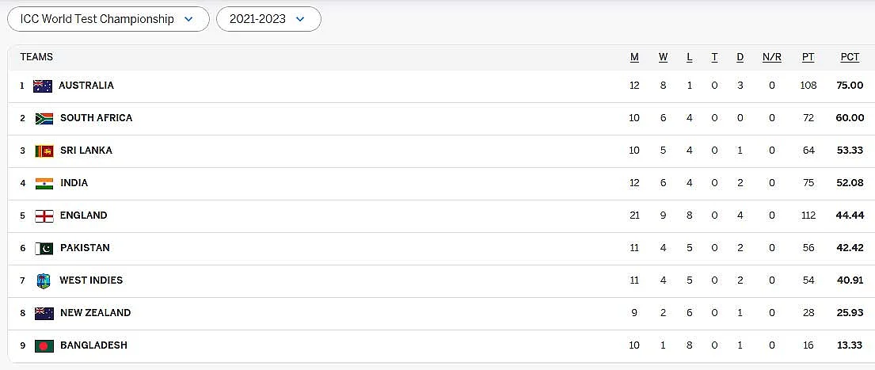The image size is (875, 370).
Task: Click the England flag icon
Action: click(x=44, y=216)
